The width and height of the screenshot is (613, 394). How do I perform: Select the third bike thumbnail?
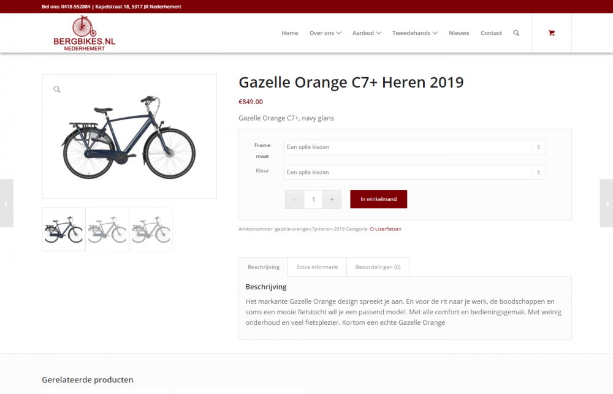(x=151, y=229)
